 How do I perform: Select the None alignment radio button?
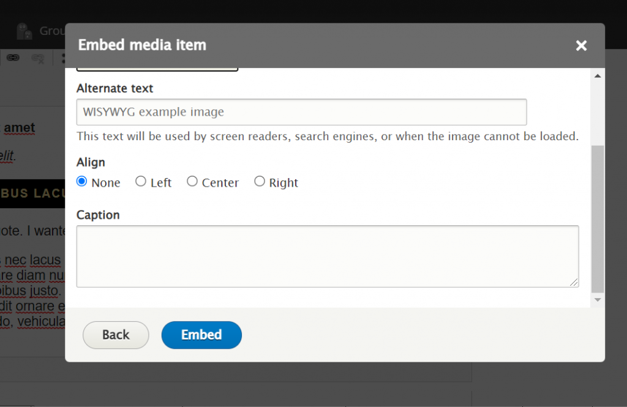[x=82, y=182]
